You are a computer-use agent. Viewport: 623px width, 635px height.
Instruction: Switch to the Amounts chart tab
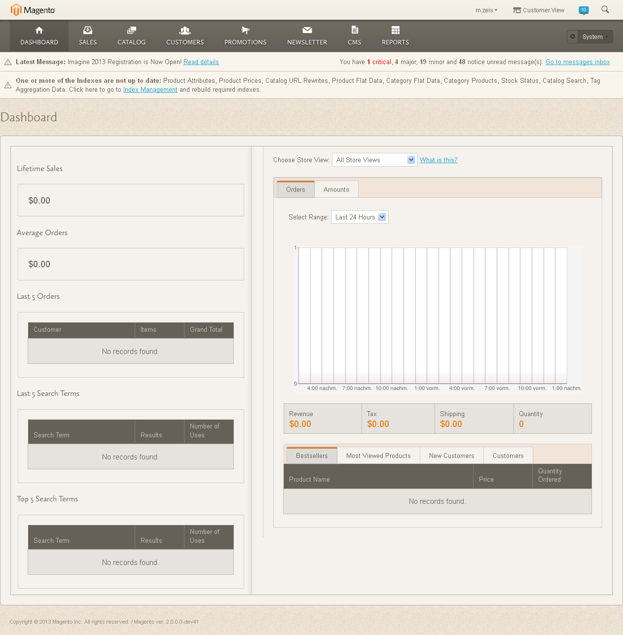click(x=336, y=189)
